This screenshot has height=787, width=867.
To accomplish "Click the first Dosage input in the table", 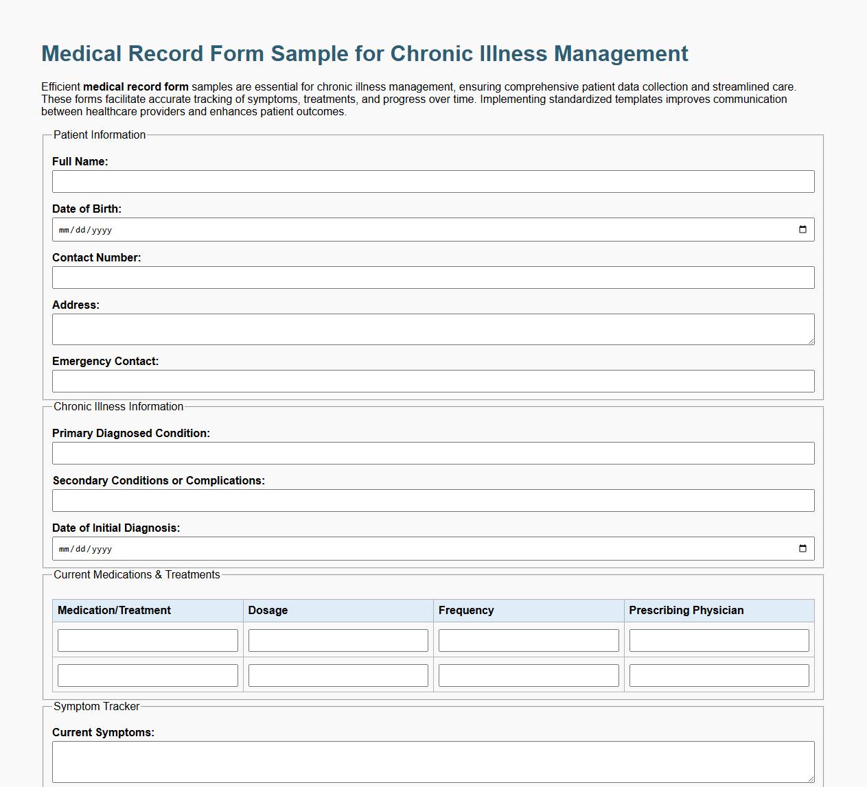I will (x=338, y=640).
